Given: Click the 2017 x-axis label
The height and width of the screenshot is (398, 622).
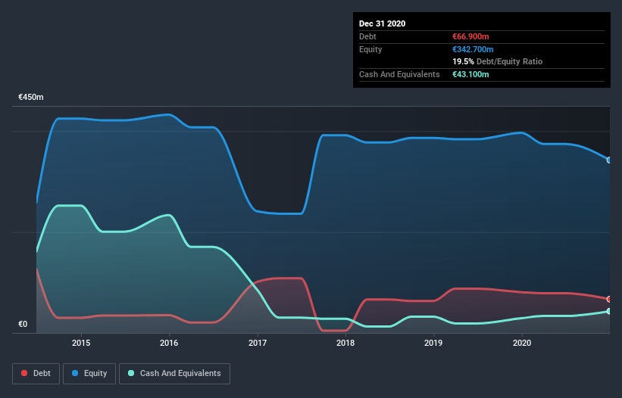Looking at the screenshot, I should [258, 343].
